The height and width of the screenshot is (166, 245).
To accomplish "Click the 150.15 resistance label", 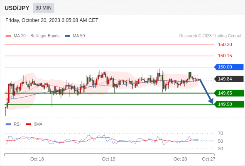I will pyautogui.click(x=225, y=56).
